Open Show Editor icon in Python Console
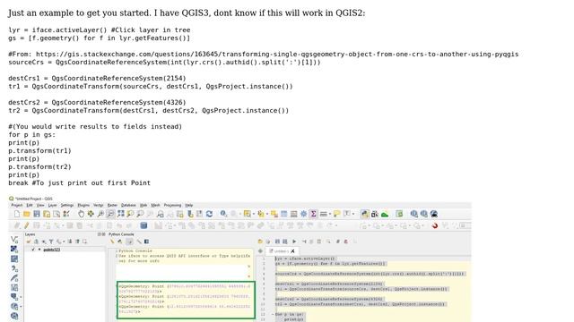This screenshot has height=322, width=574. point(130,241)
